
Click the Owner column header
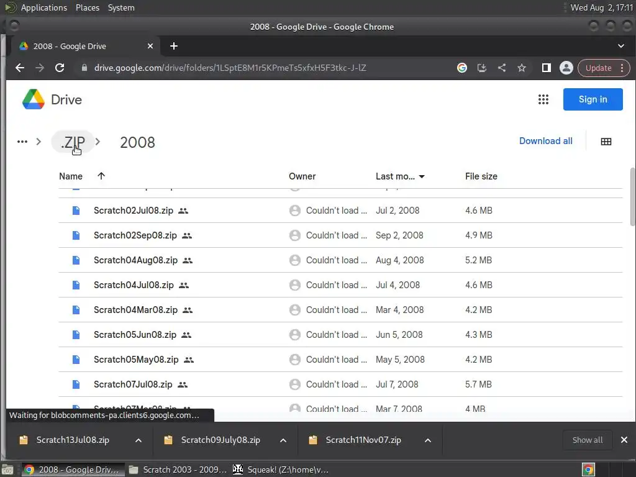[x=302, y=176]
